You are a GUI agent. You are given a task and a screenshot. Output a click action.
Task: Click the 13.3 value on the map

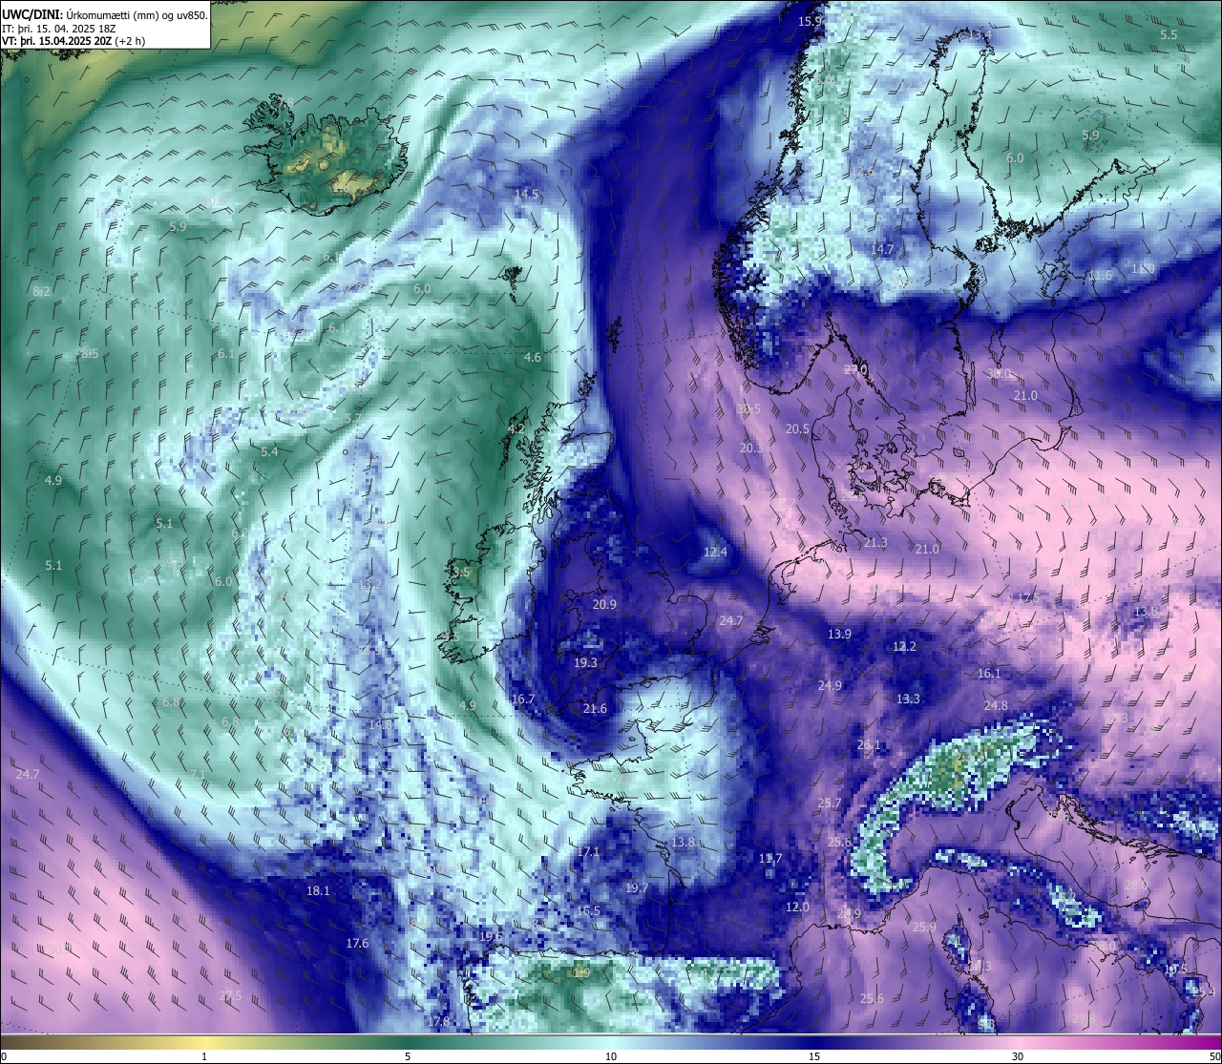pyautogui.click(x=908, y=699)
